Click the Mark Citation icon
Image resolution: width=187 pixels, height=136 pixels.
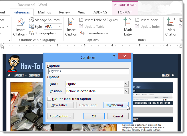pyautogui.click(x=171, y=22)
